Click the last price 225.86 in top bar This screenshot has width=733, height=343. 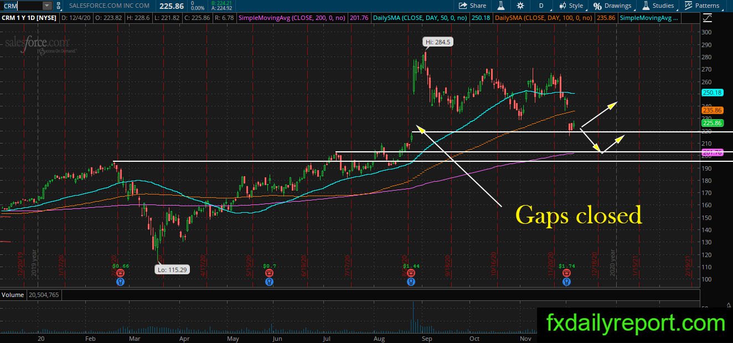click(x=171, y=6)
